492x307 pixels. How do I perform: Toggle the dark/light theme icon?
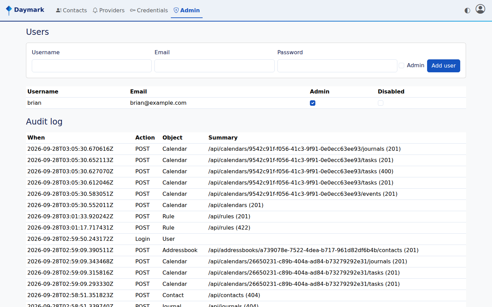pyautogui.click(x=467, y=11)
